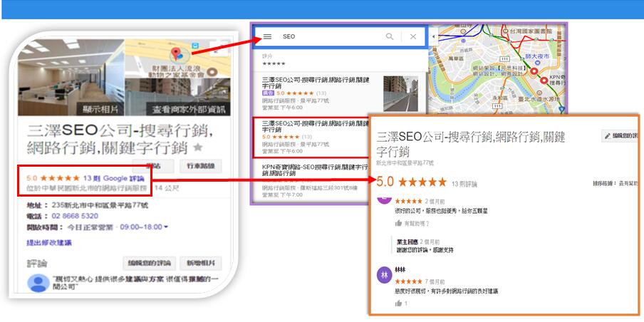644x322 pixels.
Task: Open the 排序依據 sort dropdown
Action: pos(616,184)
